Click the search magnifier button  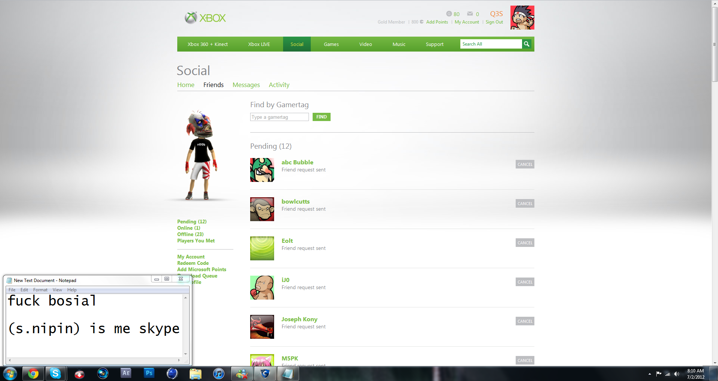pyautogui.click(x=527, y=44)
